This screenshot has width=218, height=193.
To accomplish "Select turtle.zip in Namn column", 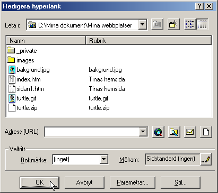I will (27, 108).
